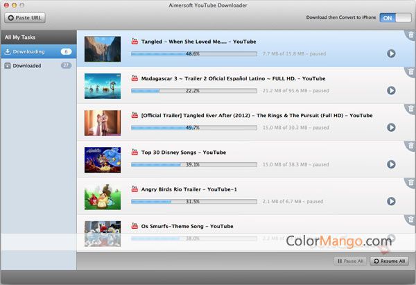Click the 31.5% progress bar for Angry Birds Rio
This screenshot has width=416, height=285.
pos(194,201)
